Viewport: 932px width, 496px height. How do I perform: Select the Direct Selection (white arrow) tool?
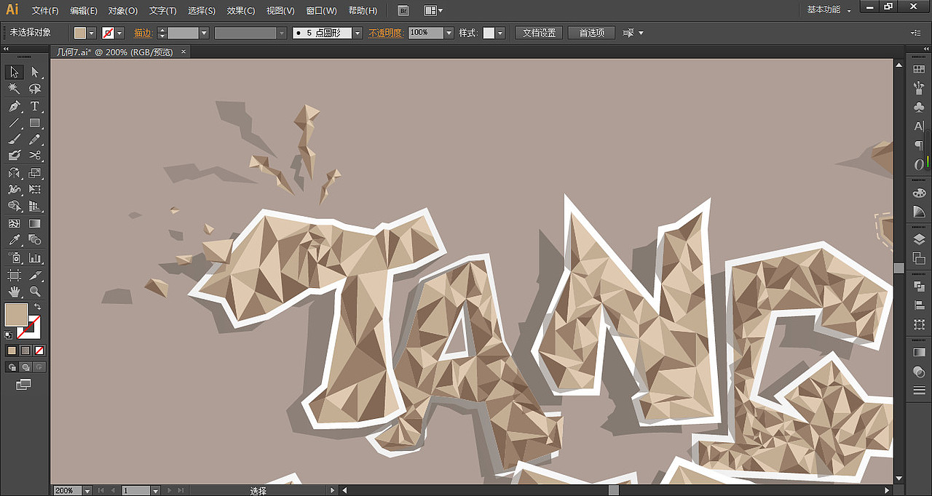pyautogui.click(x=34, y=72)
